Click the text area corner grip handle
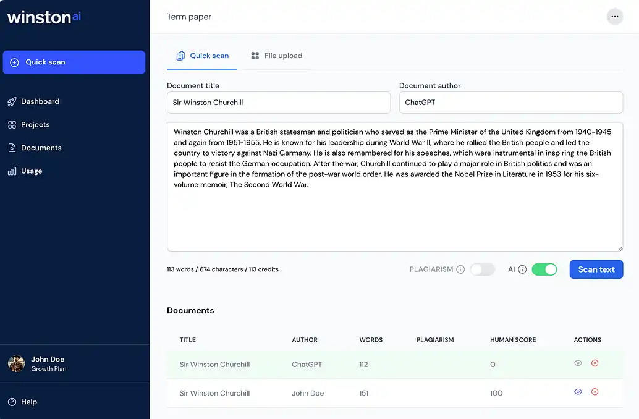This screenshot has width=639, height=419. tap(620, 248)
